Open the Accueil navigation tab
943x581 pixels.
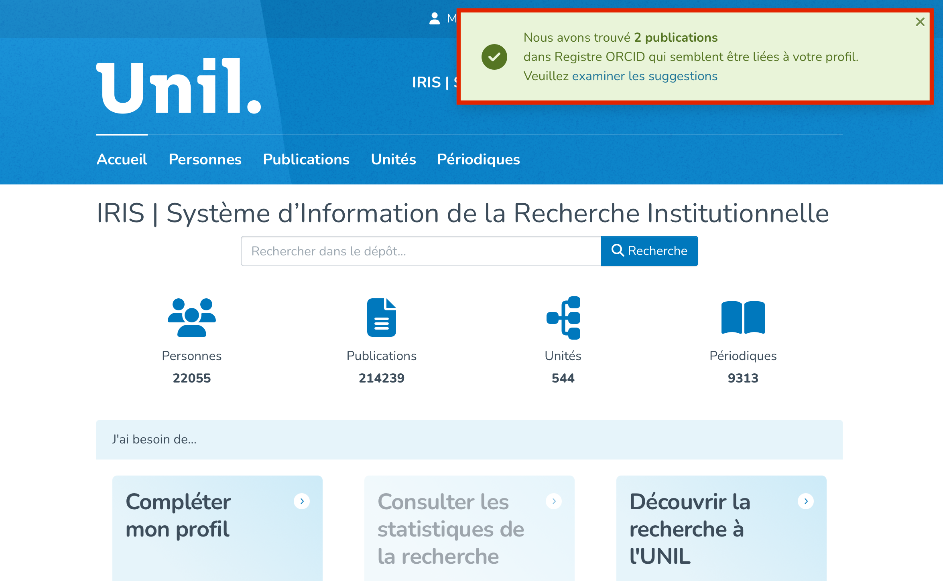click(122, 160)
